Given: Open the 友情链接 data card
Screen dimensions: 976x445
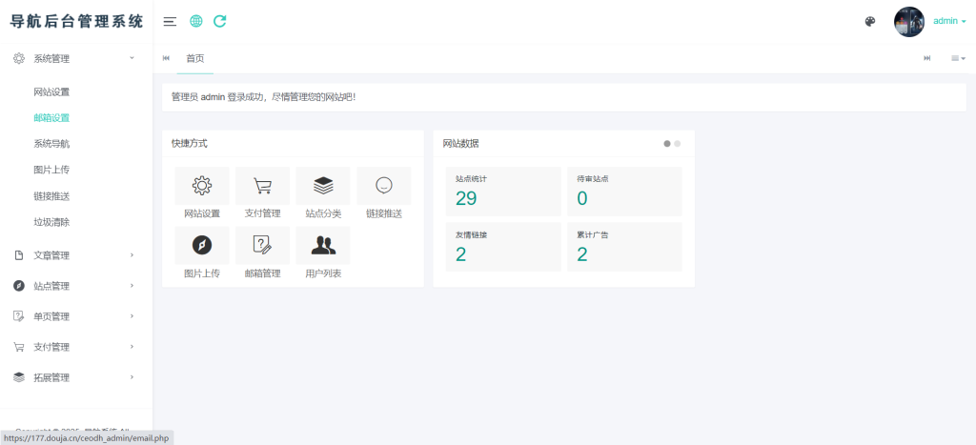Looking at the screenshot, I should (503, 247).
